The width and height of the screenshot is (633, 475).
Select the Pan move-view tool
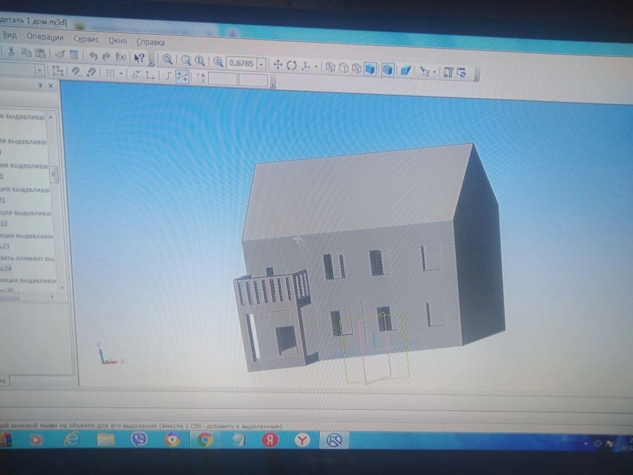click(x=278, y=64)
